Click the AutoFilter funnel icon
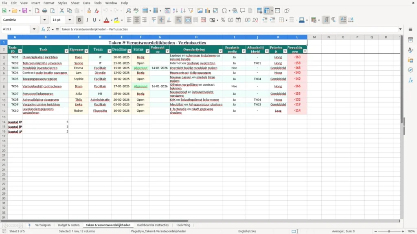417x234 pixels. coord(191,11)
